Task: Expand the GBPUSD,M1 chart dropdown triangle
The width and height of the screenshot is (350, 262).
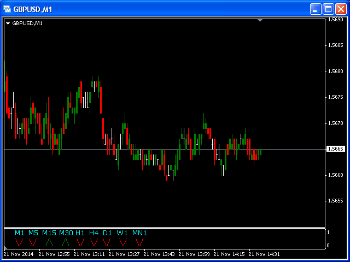Action: (x=8, y=23)
